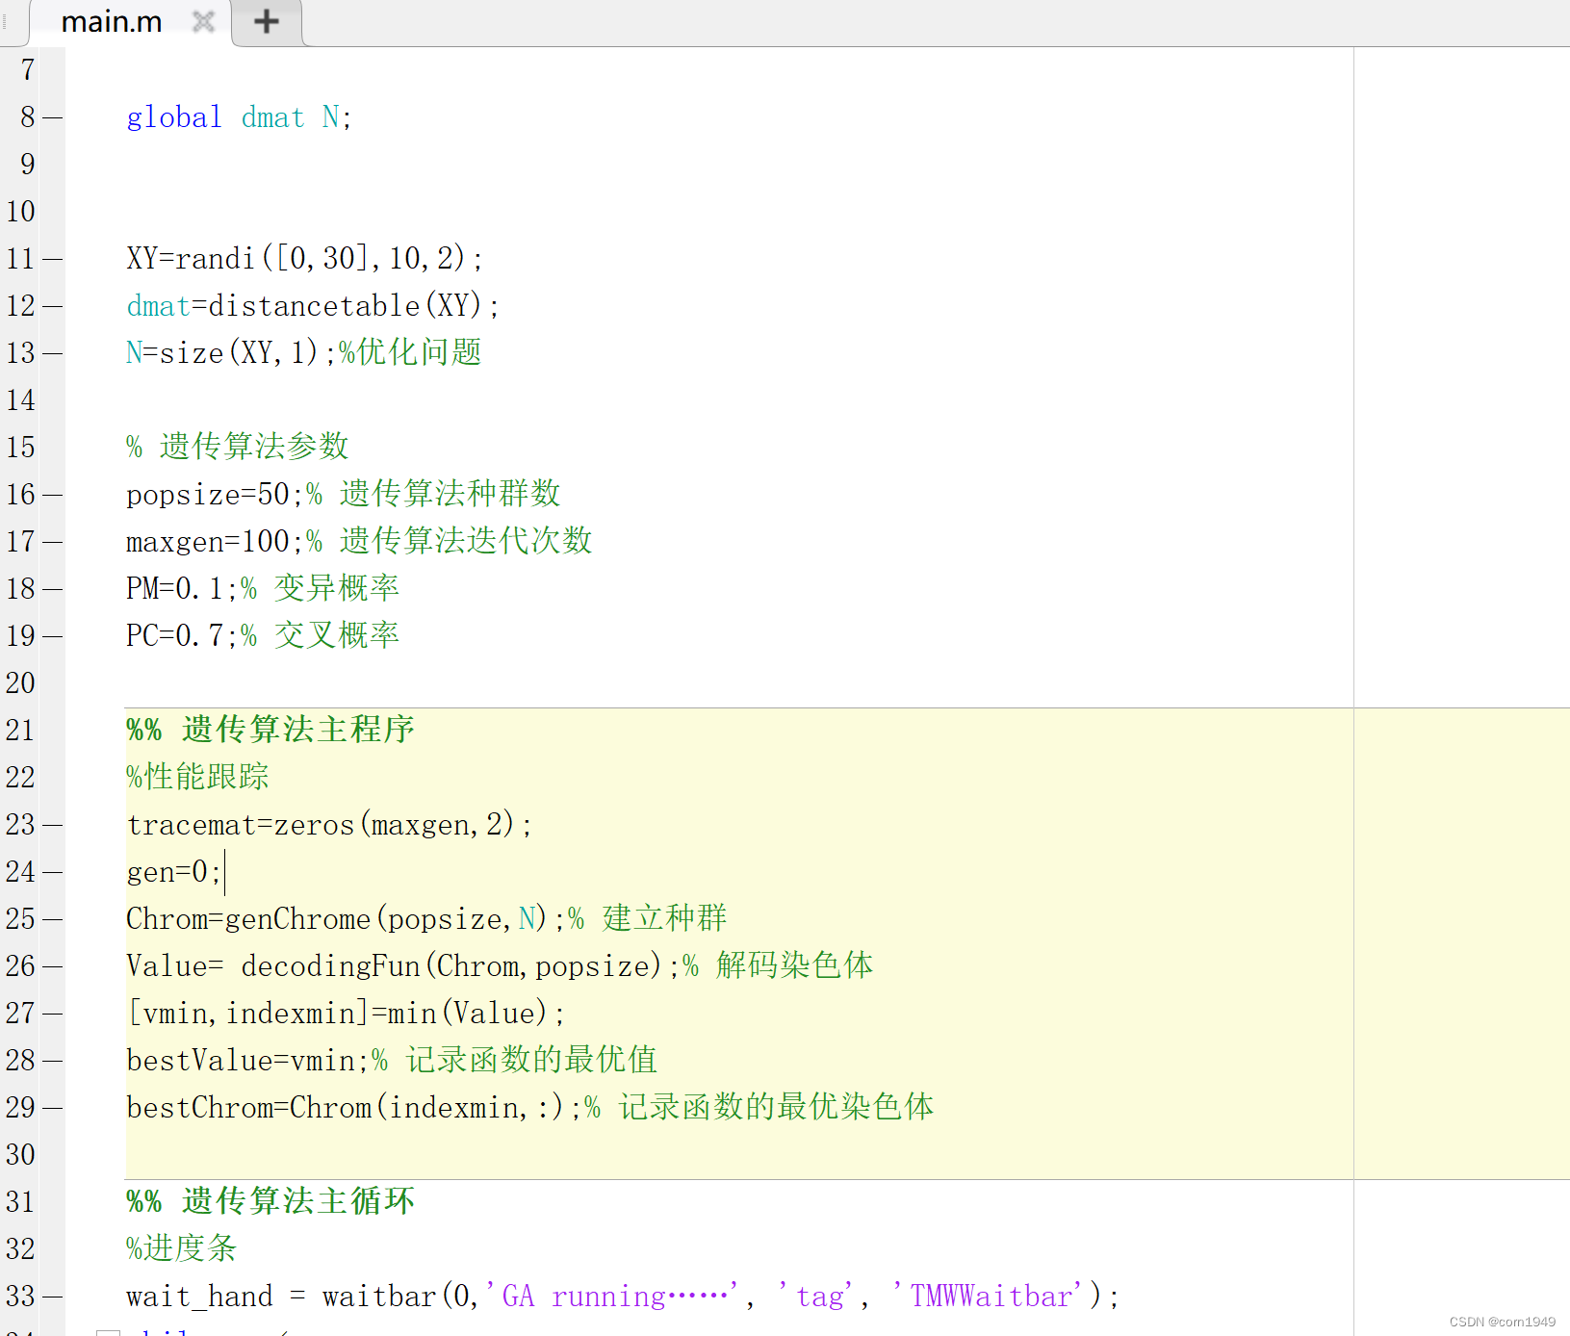Click the 'TMWWaitbar' string
This screenshot has height=1336, width=1570.
991,1297
